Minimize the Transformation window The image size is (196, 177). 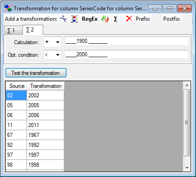tap(155, 9)
